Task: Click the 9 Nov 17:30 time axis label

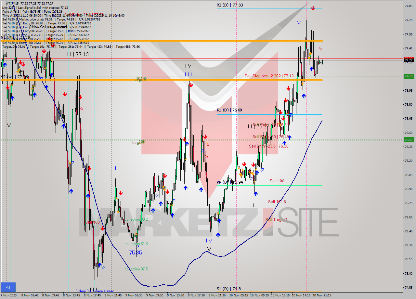Action: [196, 295]
